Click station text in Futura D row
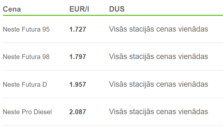 point(159,84)
